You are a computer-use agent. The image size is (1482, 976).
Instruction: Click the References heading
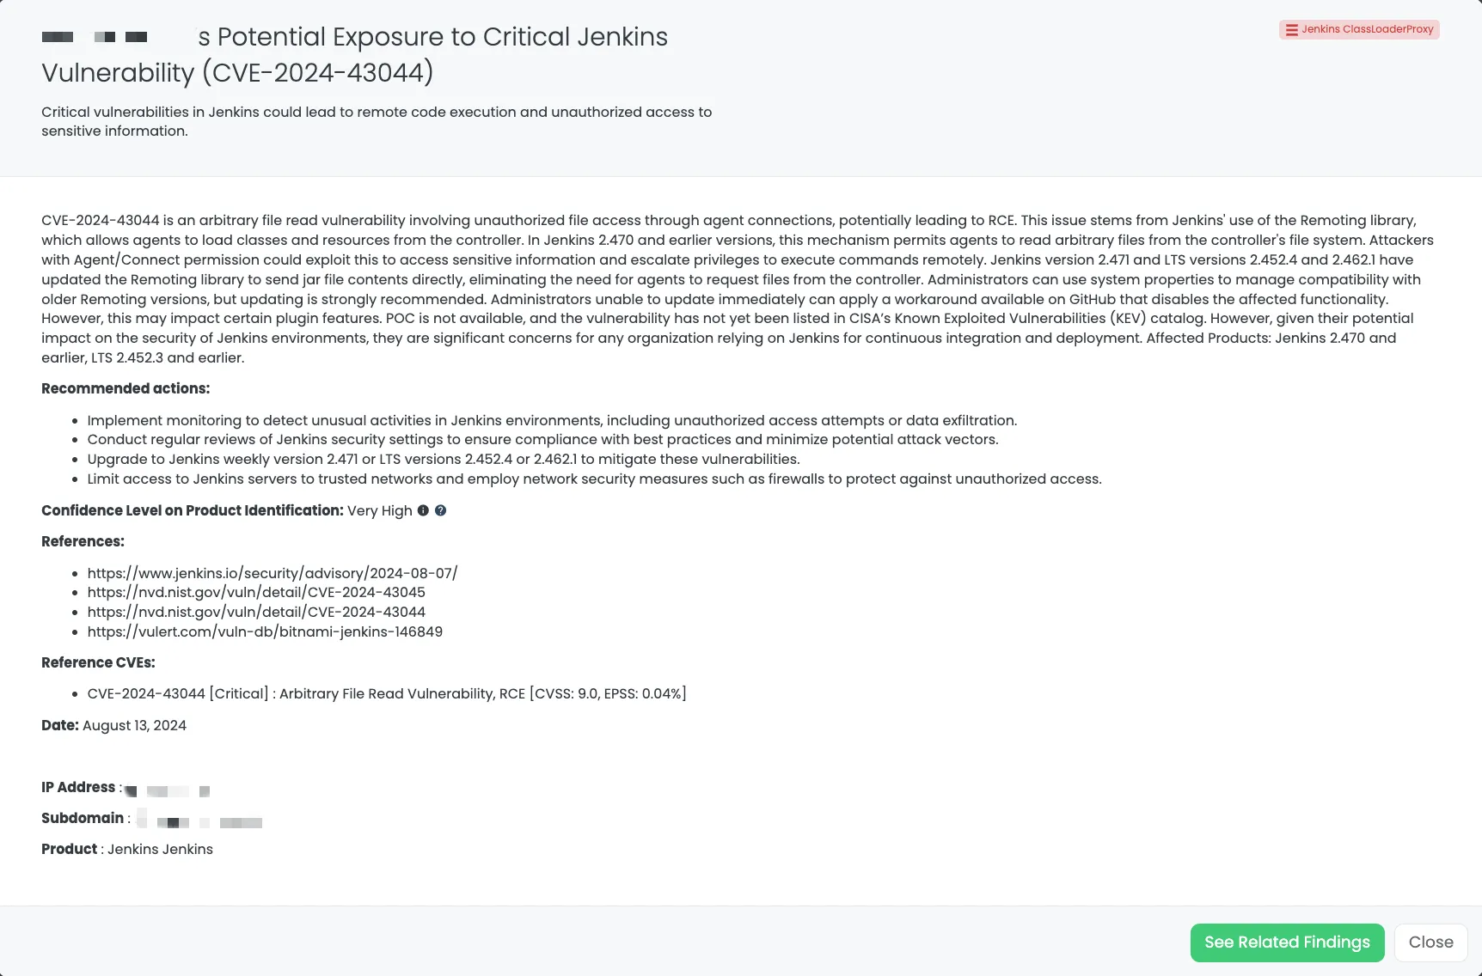pos(83,541)
